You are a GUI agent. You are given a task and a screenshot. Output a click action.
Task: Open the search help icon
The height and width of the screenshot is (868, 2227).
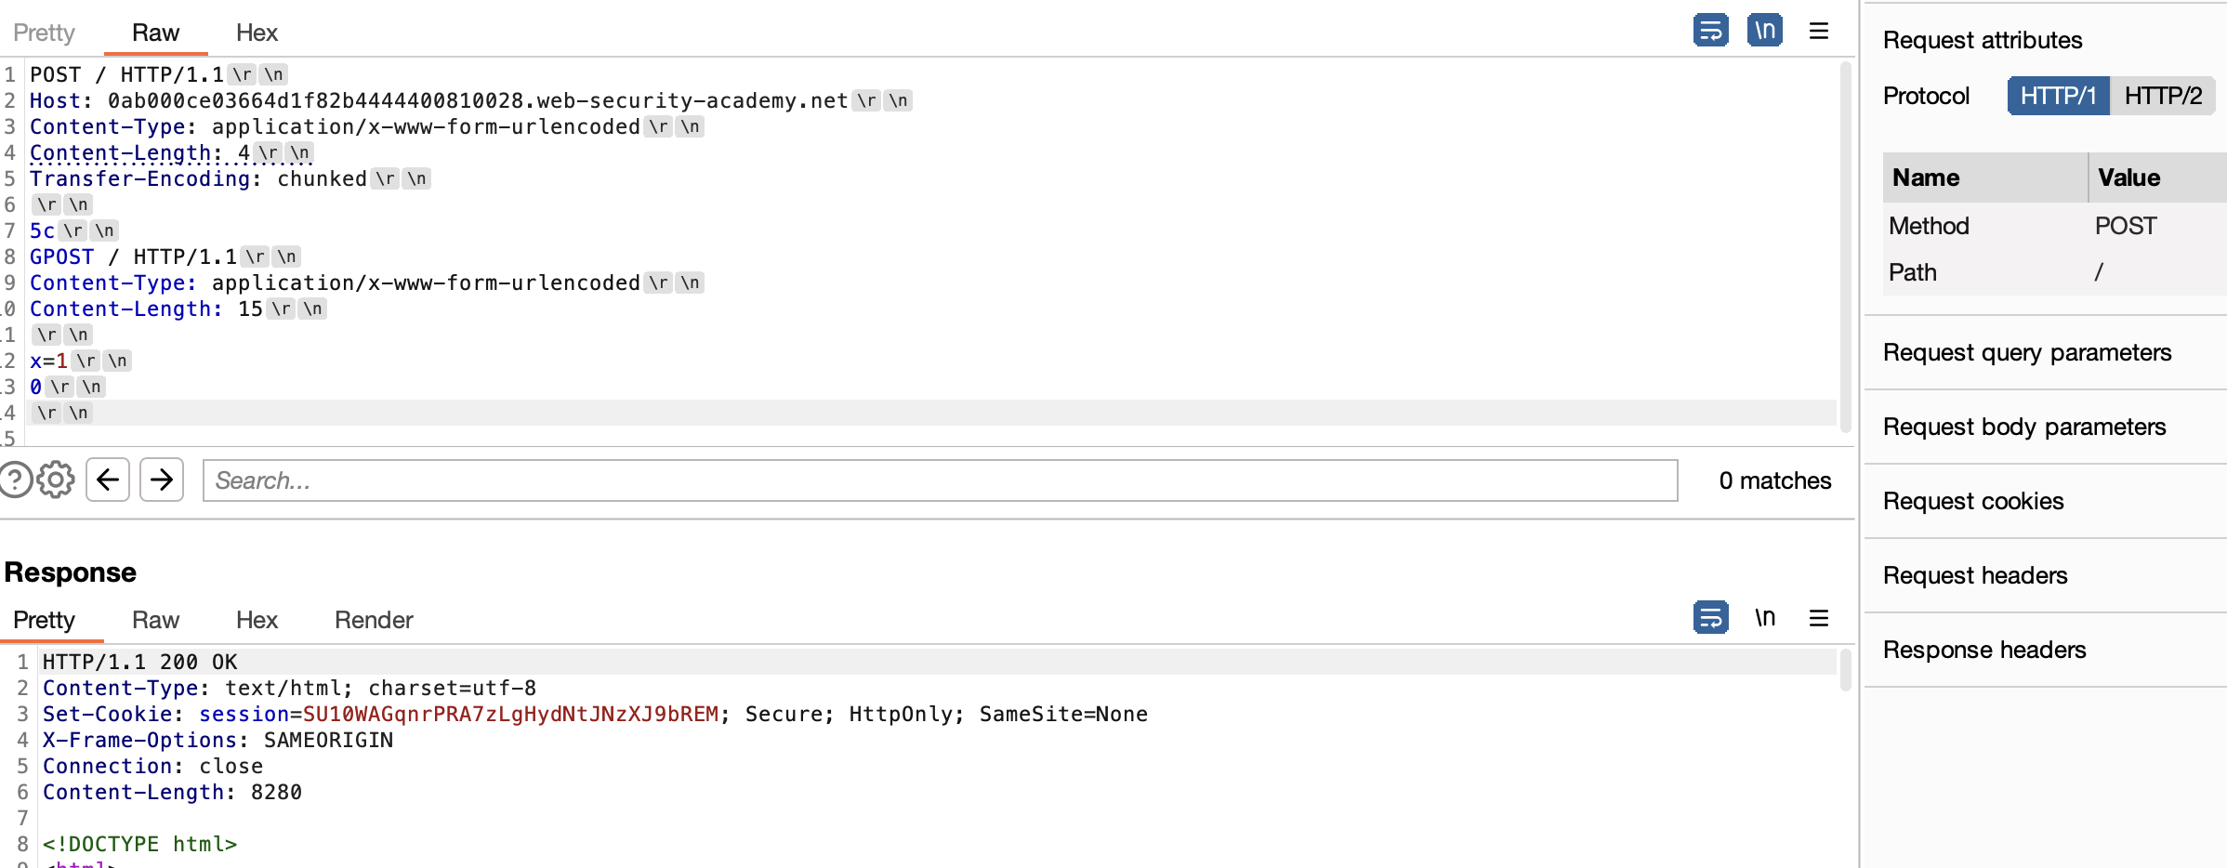click(15, 480)
